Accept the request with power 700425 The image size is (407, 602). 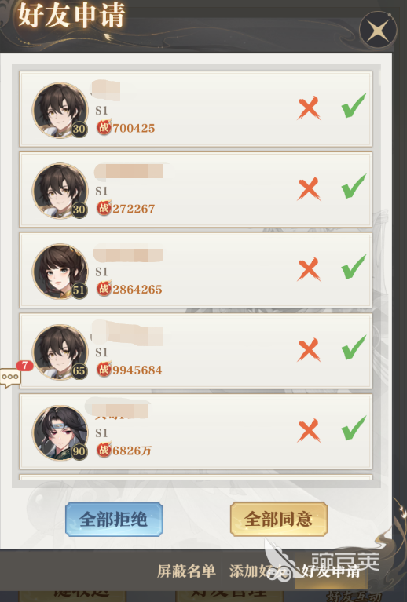click(354, 106)
